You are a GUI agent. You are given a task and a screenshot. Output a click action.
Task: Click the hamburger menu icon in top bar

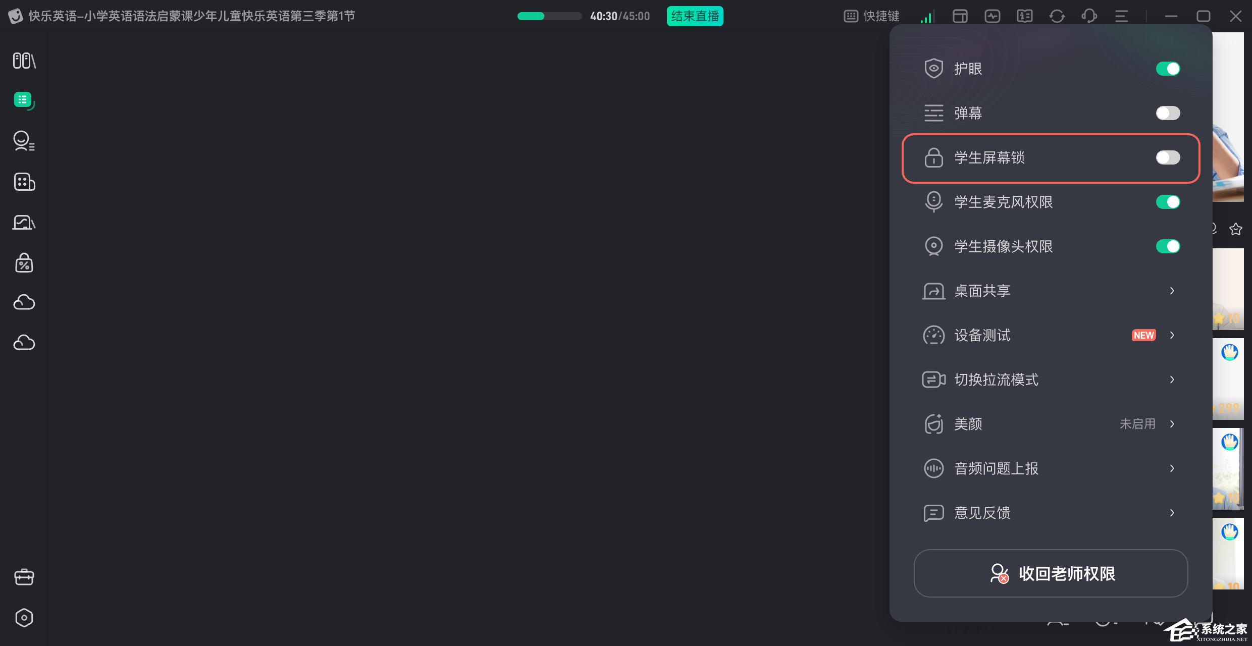(1121, 16)
